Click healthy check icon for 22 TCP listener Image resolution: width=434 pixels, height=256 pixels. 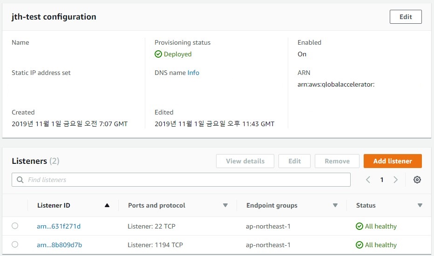click(x=359, y=226)
